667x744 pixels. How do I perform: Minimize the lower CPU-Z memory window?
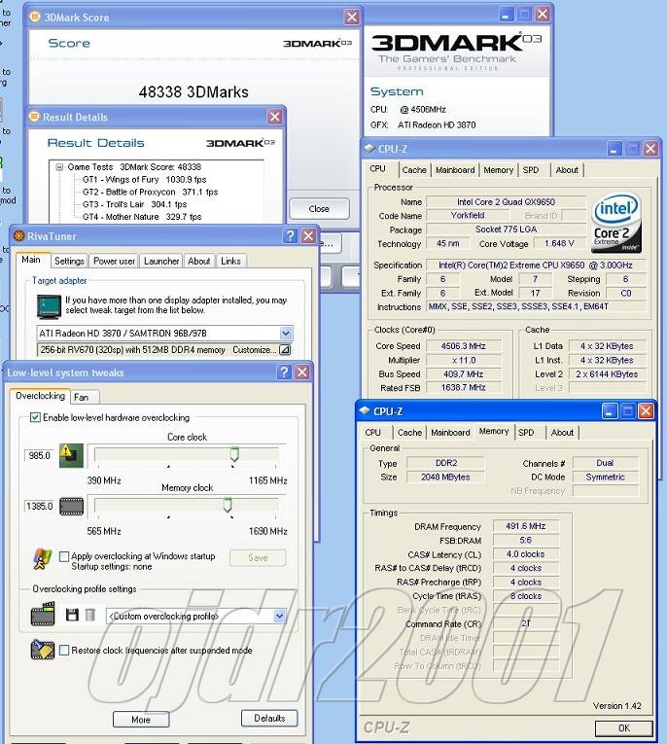610,411
